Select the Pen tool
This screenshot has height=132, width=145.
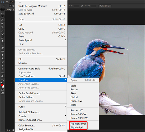point(2,62)
